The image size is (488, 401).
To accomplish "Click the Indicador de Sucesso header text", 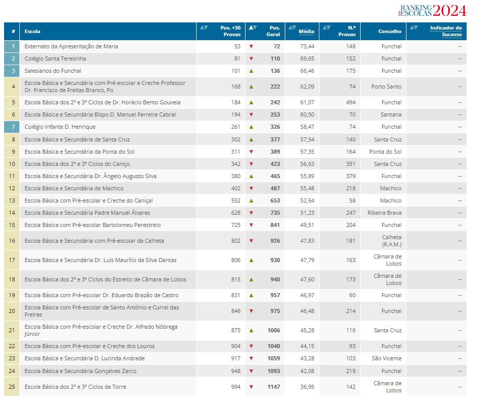I will pyautogui.click(x=446, y=31).
